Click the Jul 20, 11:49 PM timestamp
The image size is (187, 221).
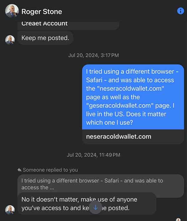click(x=93, y=155)
